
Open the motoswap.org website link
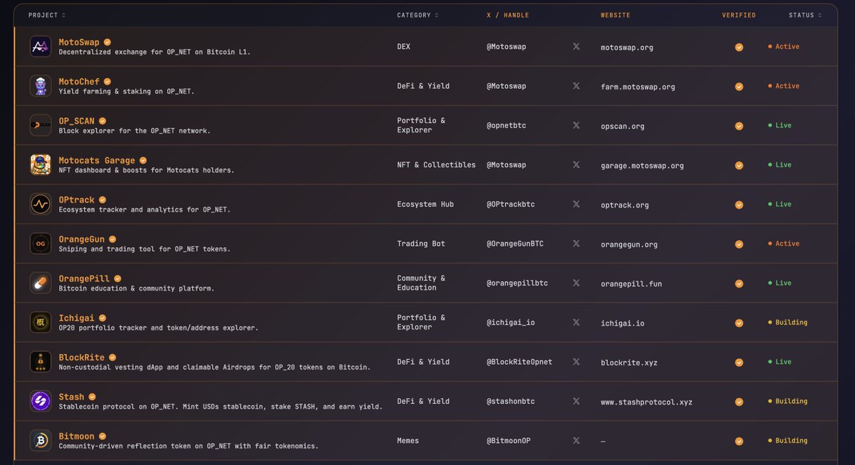627,48
